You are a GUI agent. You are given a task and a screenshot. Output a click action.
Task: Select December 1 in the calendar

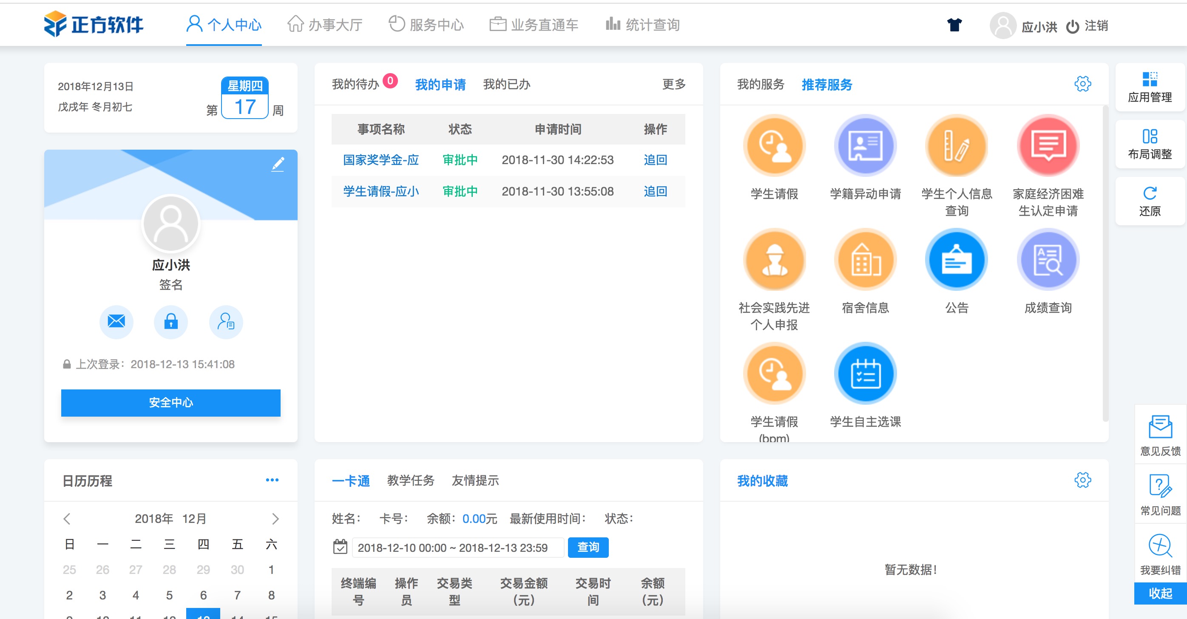pos(271,569)
